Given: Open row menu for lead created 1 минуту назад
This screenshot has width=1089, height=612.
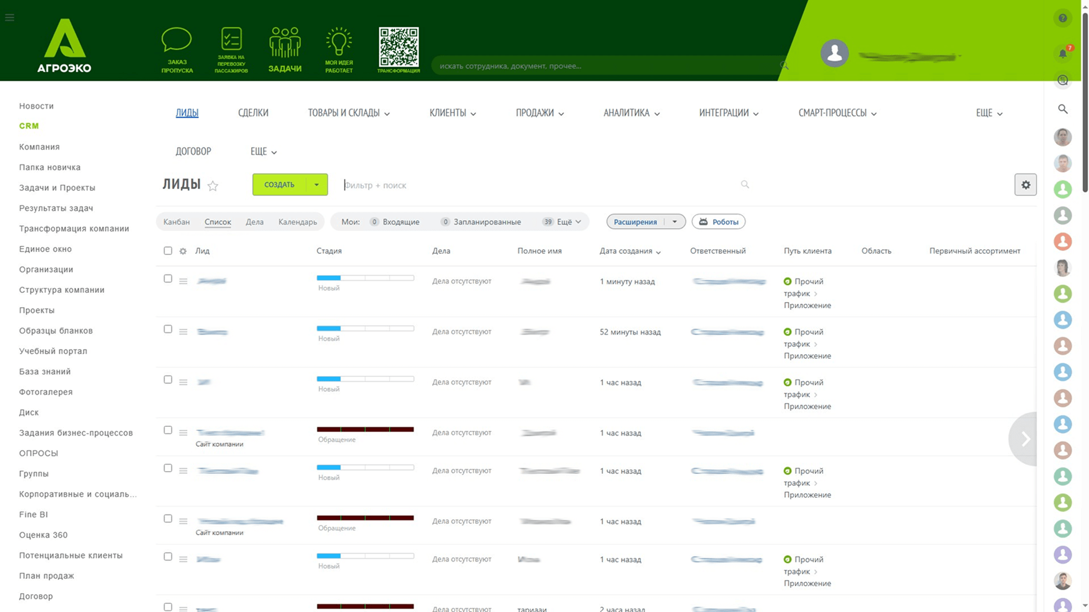Looking at the screenshot, I should click(183, 281).
